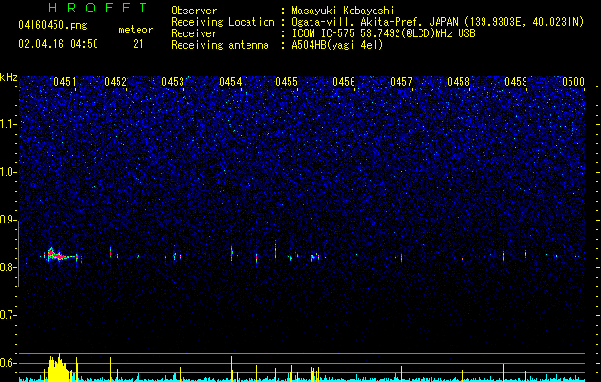Click the 0.9 kHz axis label
Viewport: 601px width, 382px height.
(x=9, y=220)
